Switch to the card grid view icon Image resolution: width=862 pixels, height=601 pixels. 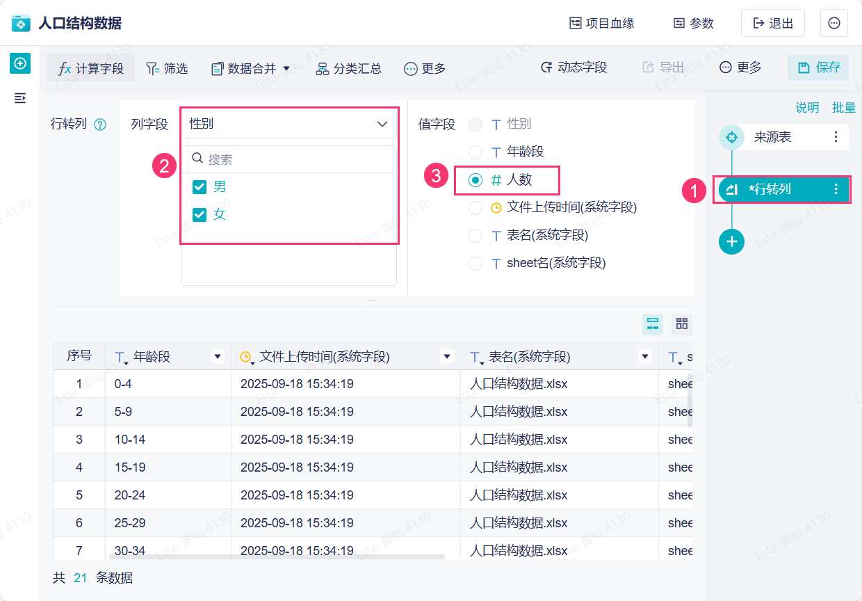(x=682, y=323)
